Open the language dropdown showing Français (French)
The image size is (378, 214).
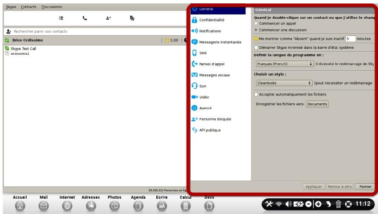click(x=285, y=64)
